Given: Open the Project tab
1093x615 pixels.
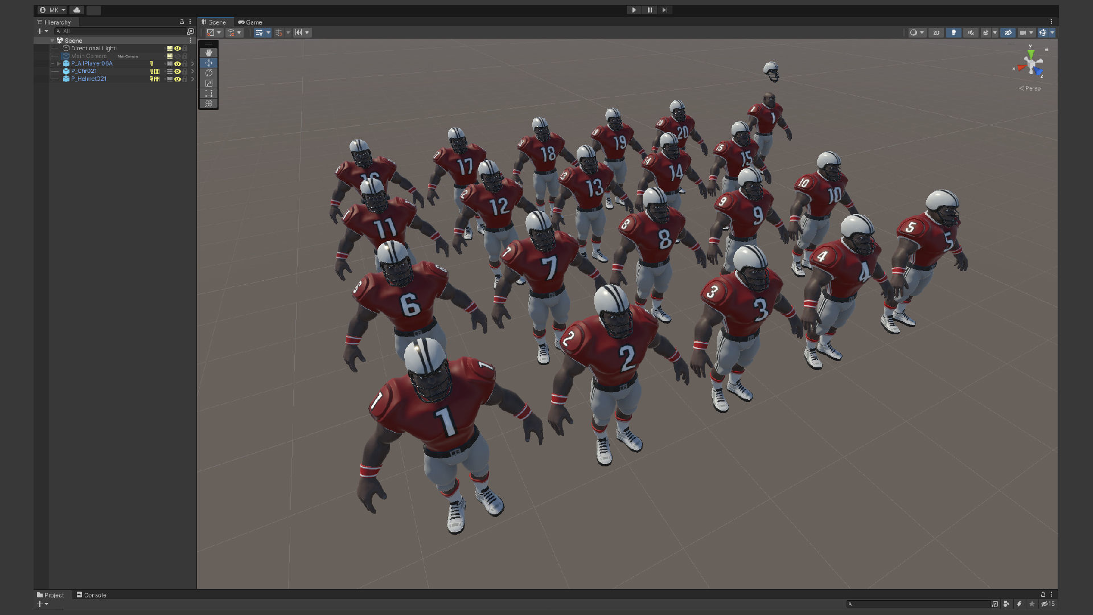Looking at the screenshot, I should (51, 595).
